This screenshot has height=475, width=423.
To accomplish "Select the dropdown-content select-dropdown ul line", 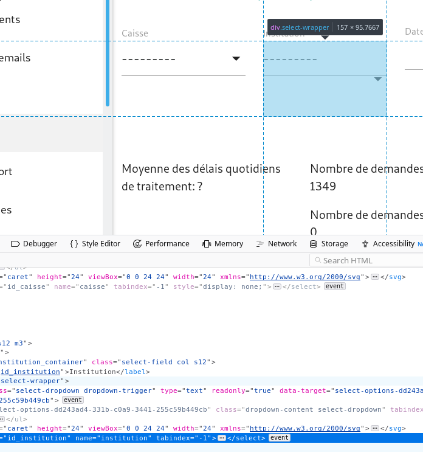I will click(x=211, y=409).
